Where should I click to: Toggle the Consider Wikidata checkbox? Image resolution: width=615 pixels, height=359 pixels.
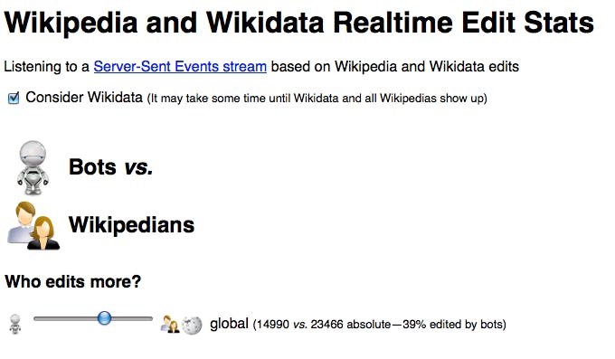[14, 98]
